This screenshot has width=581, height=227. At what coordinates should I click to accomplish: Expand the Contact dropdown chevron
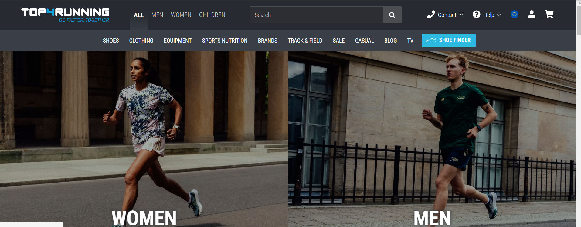point(461,15)
